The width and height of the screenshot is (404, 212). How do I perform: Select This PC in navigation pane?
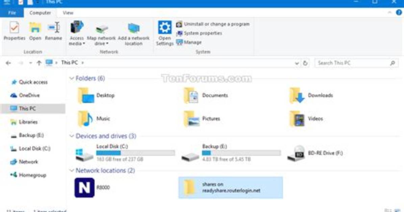tap(33, 108)
